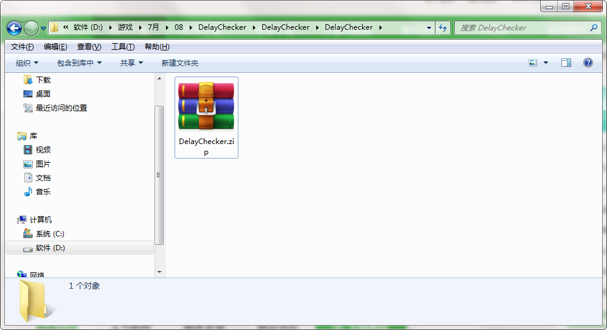Click the search magnifier icon
The height and width of the screenshot is (330, 607).
[x=594, y=27]
